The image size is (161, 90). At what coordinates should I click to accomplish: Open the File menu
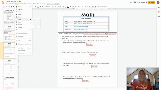tap(7, 4)
